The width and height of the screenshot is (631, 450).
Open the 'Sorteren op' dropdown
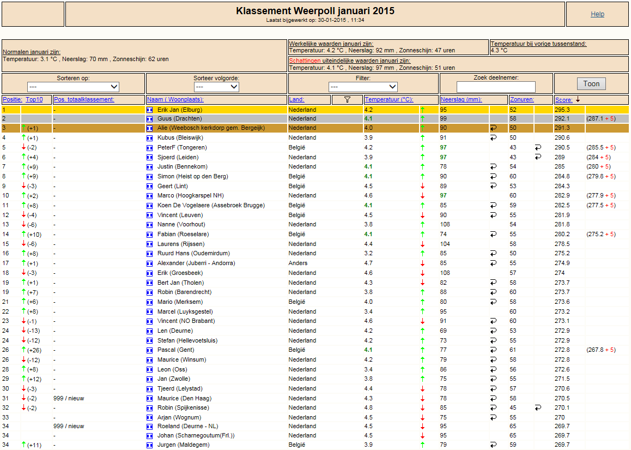73,87
